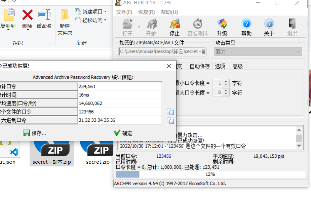Click the ARCHPR version status bar text

click(x=170, y=184)
